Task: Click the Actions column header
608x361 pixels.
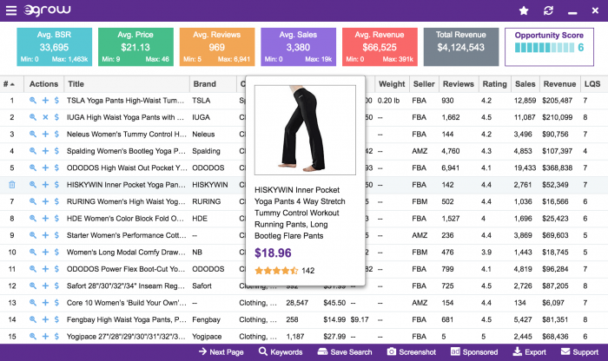Action: [43, 84]
